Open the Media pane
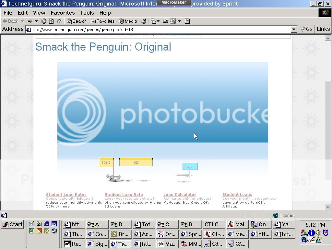332x249 pixels. [x=128, y=21]
